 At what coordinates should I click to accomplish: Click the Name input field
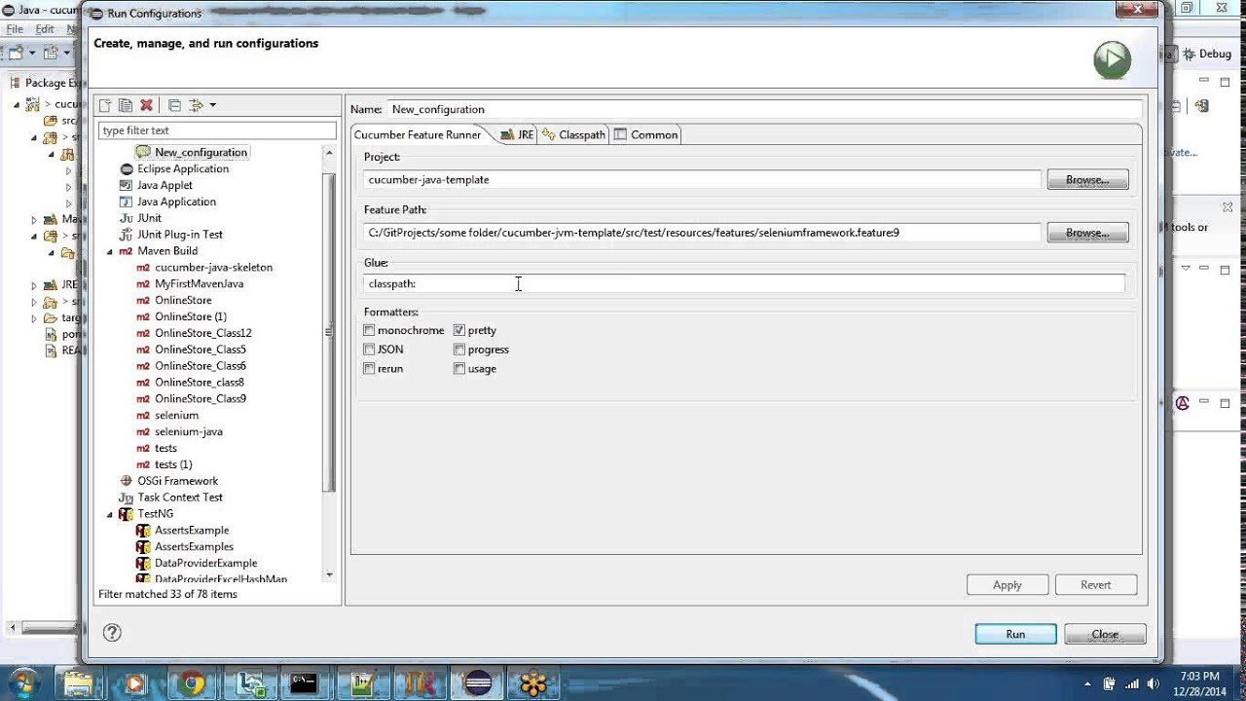[x=764, y=109]
